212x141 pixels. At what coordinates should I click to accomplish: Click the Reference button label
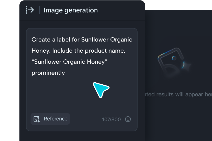click(x=56, y=119)
